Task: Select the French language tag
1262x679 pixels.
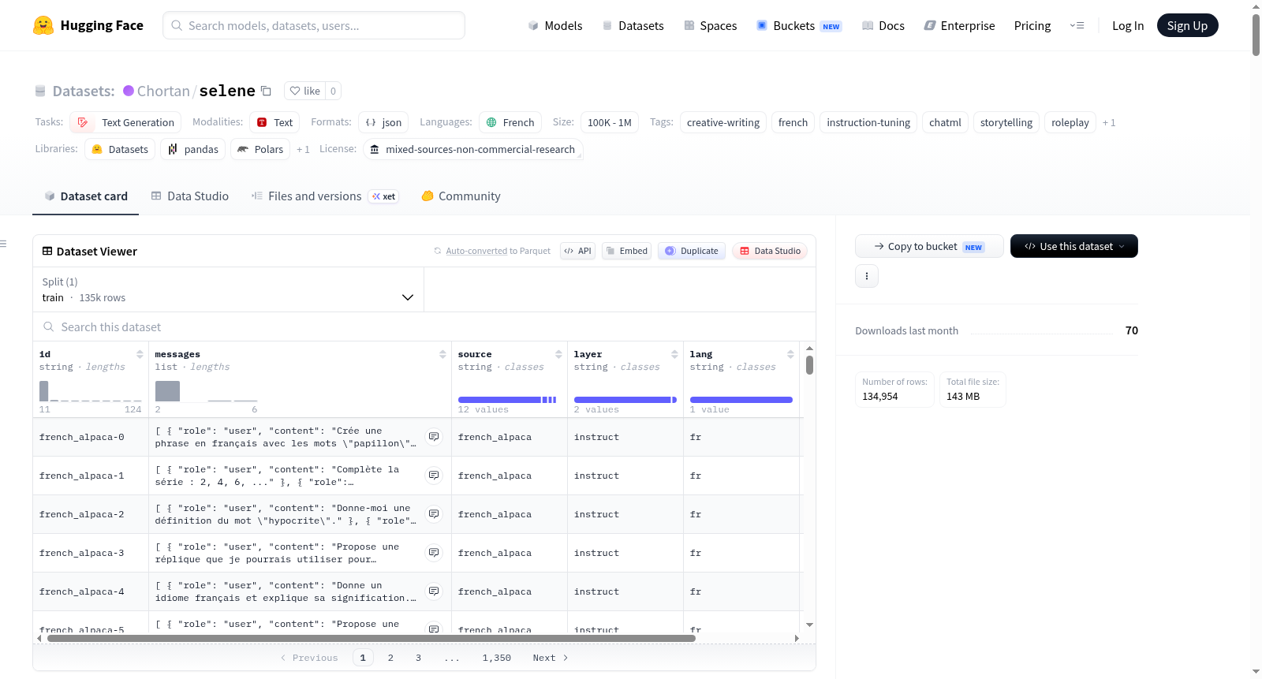Action: coord(510,122)
